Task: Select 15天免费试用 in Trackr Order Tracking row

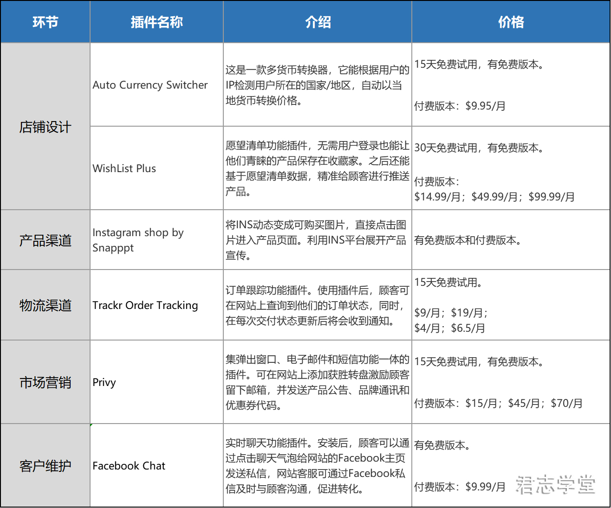Action: (448, 283)
